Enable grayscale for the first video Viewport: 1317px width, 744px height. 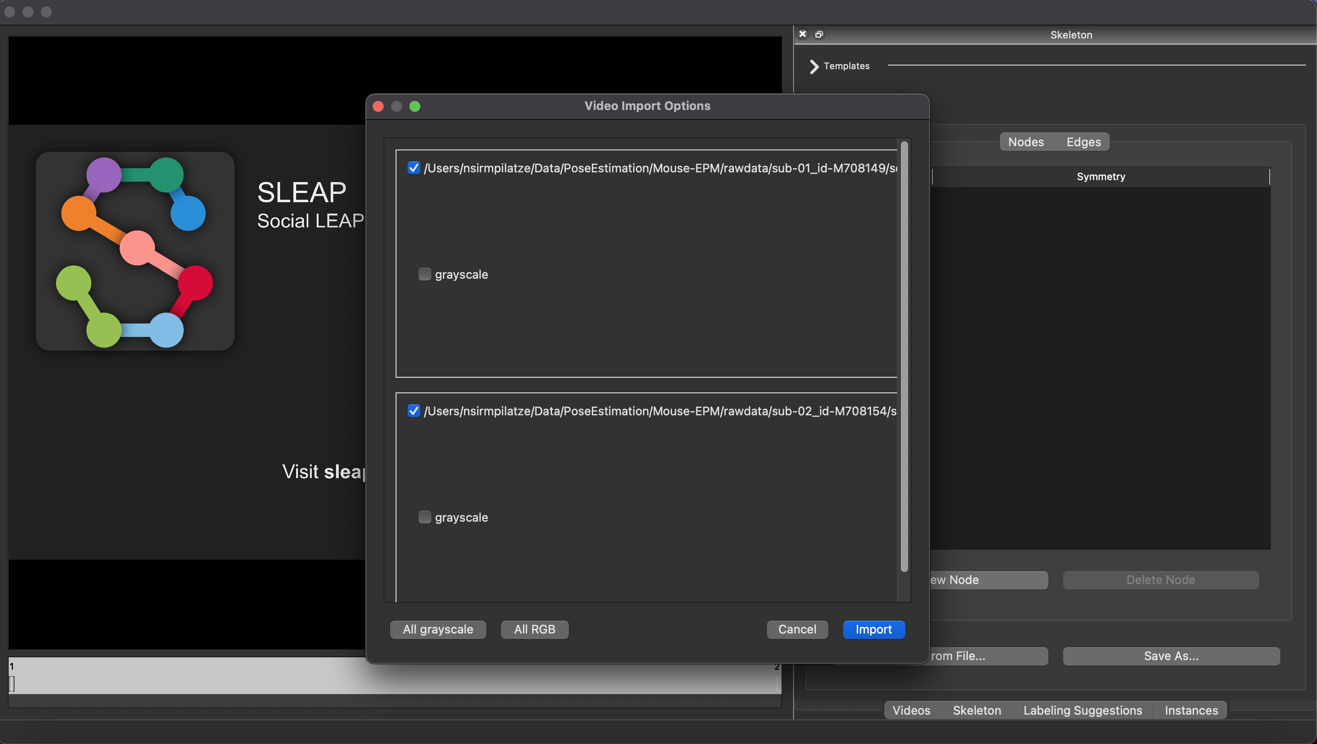pyautogui.click(x=424, y=275)
